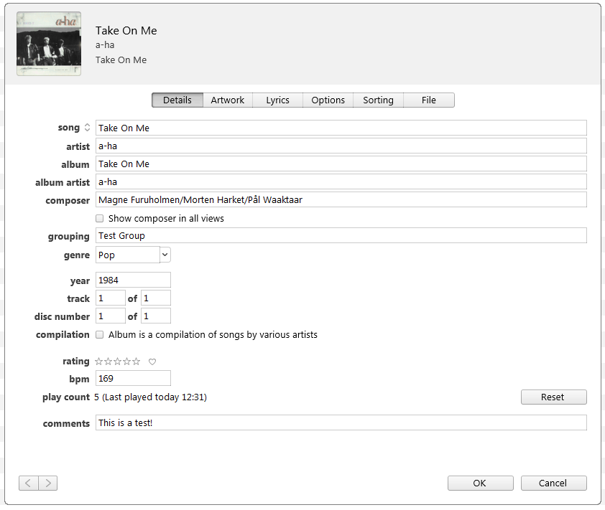Open the File tab
This screenshot has height=510, width=605.
429,100
